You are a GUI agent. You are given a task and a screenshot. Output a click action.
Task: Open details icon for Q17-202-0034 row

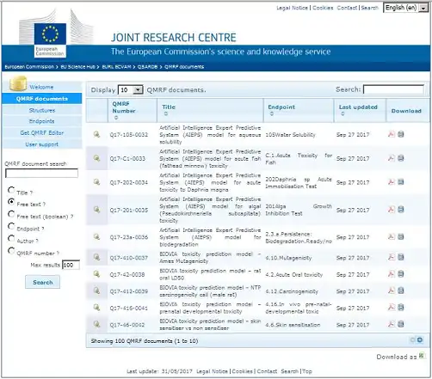pos(96,182)
